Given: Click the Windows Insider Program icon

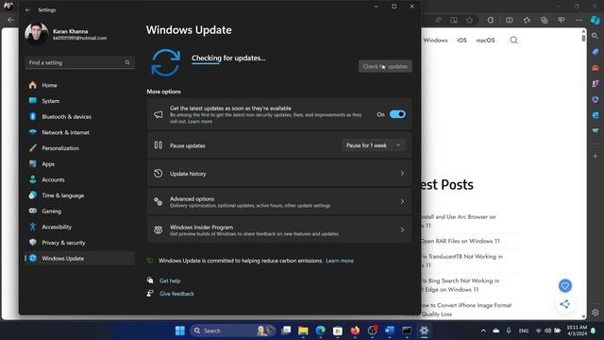Looking at the screenshot, I should click(x=159, y=229).
